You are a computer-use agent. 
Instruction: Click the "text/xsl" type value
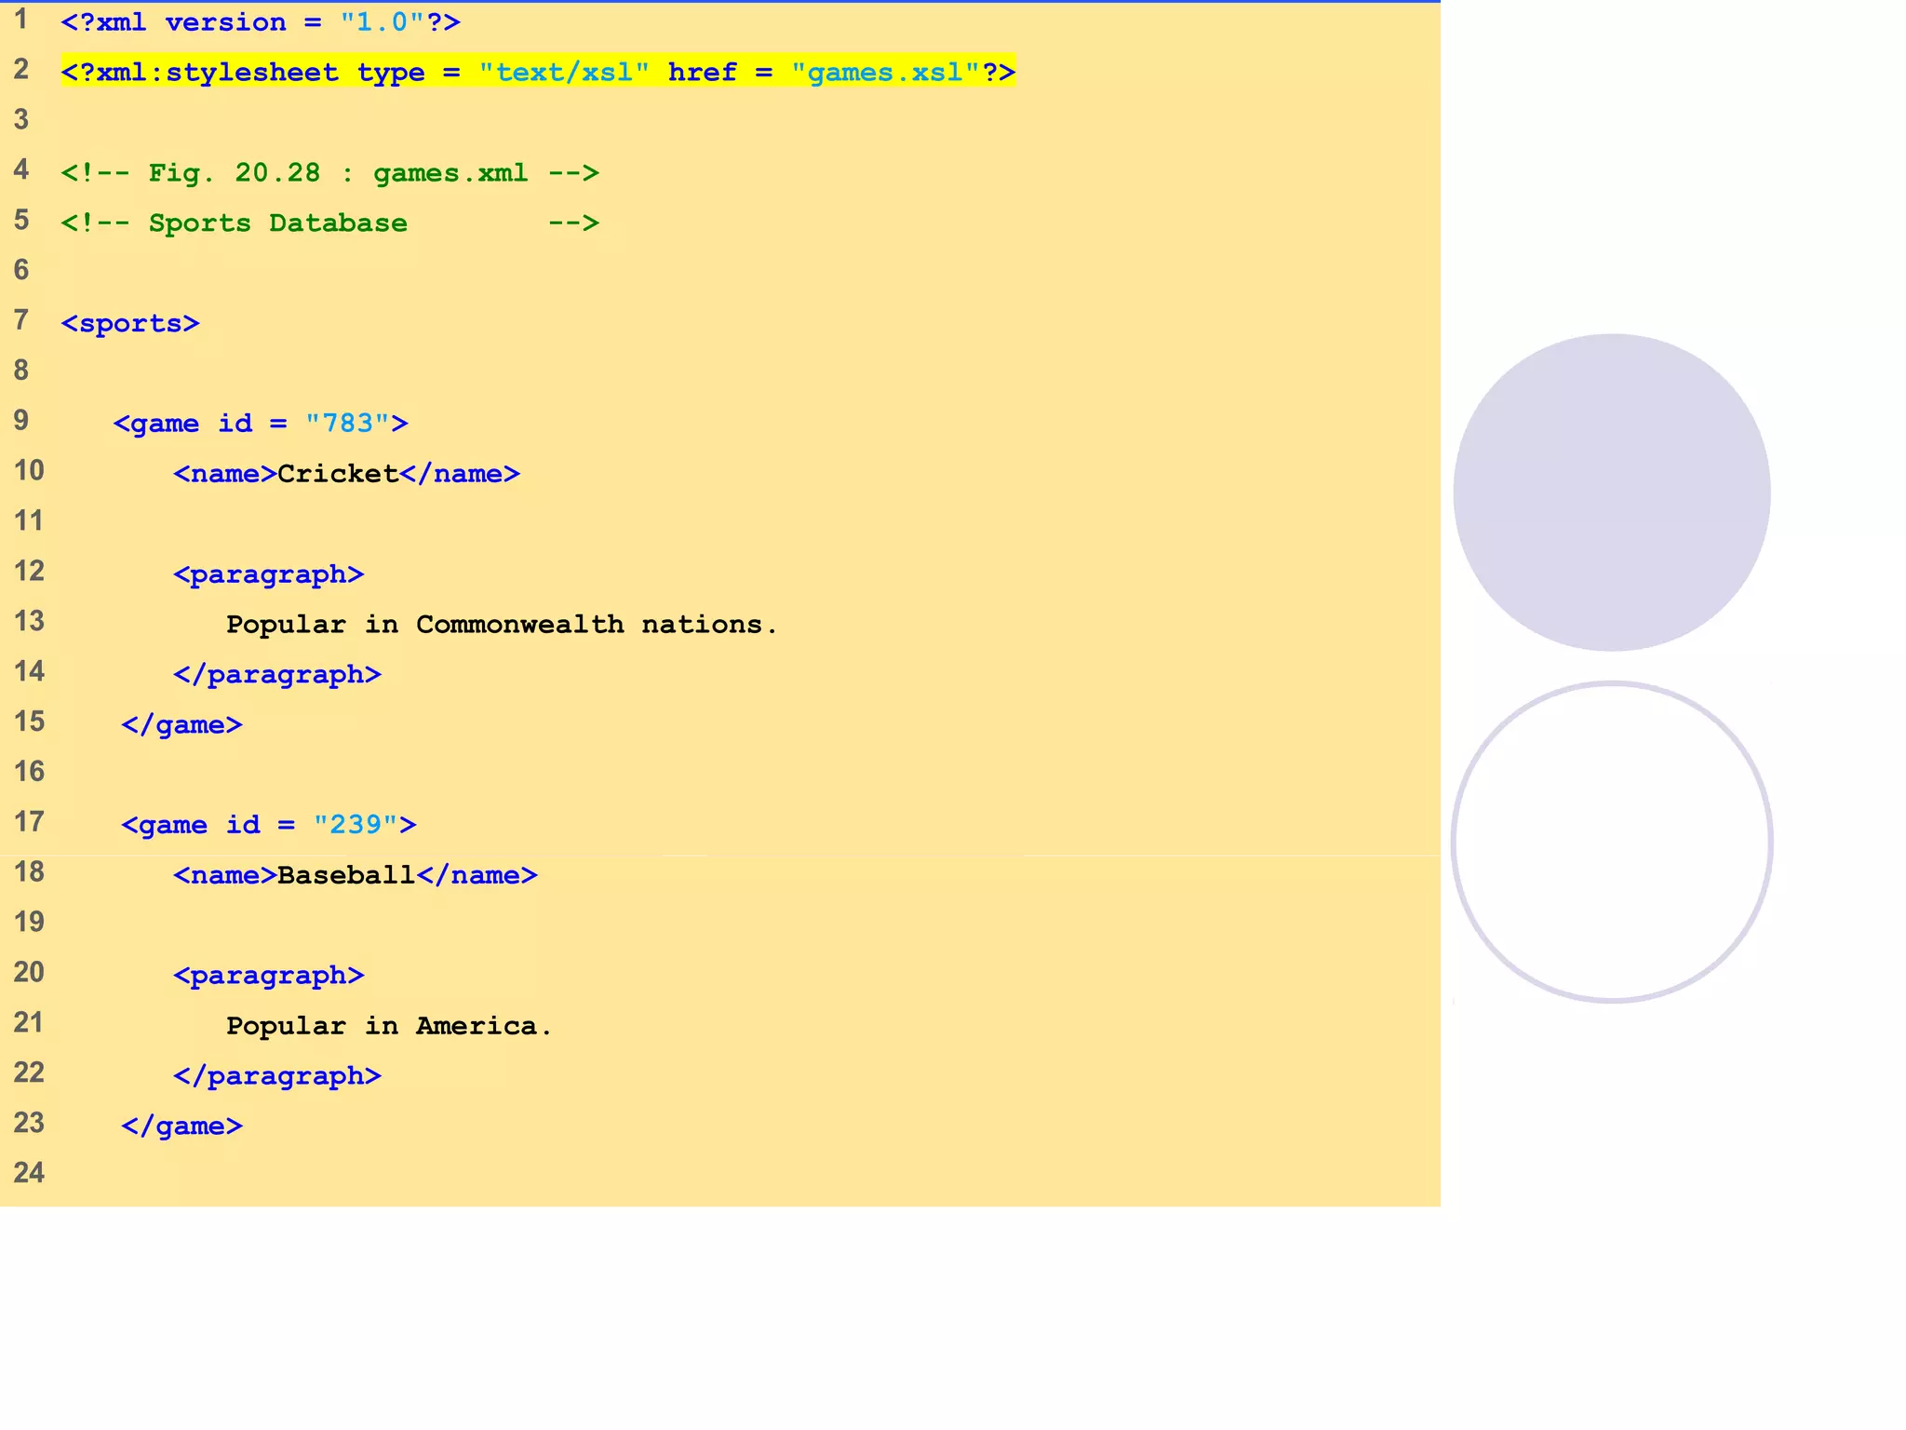tap(563, 72)
